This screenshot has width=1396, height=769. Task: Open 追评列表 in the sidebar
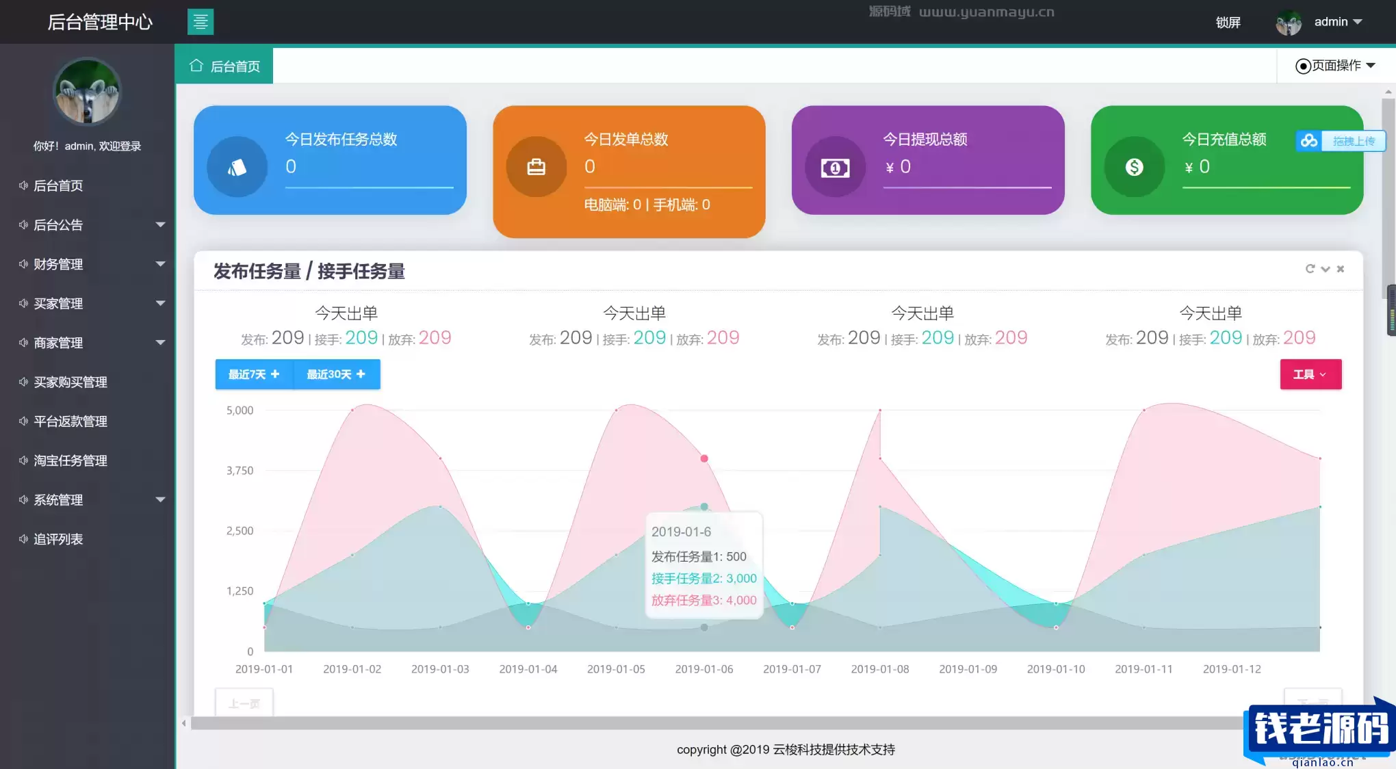point(58,539)
